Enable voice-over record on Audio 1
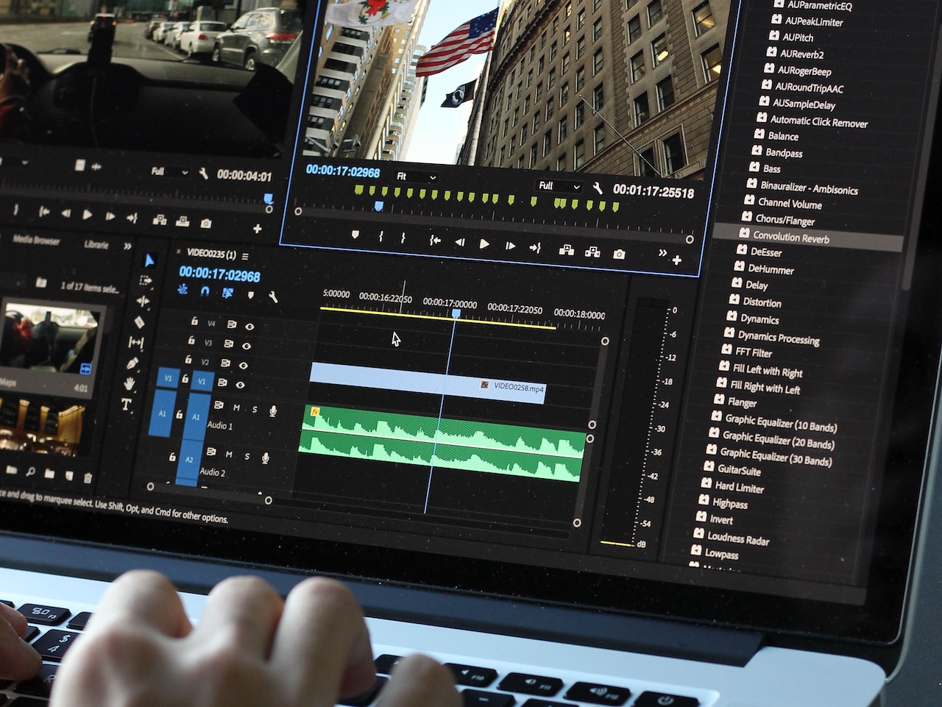The image size is (942, 707). (x=273, y=411)
